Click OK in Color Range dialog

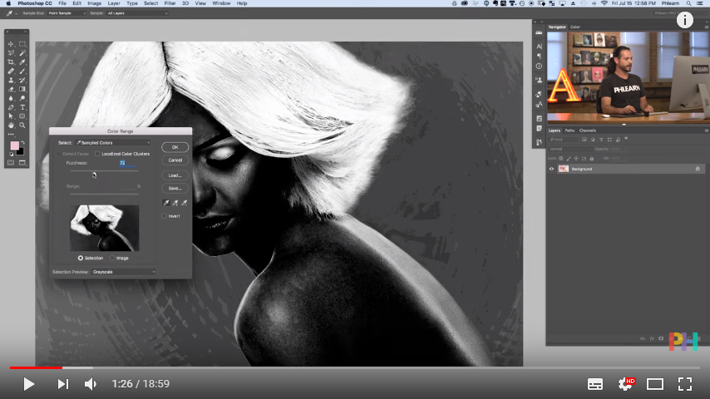175,147
